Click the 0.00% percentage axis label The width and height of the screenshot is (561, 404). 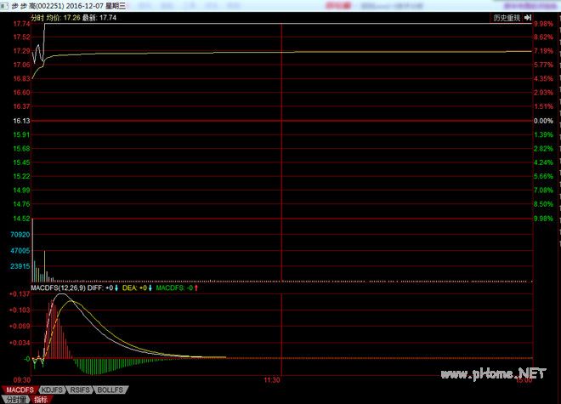tap(543, 121)
